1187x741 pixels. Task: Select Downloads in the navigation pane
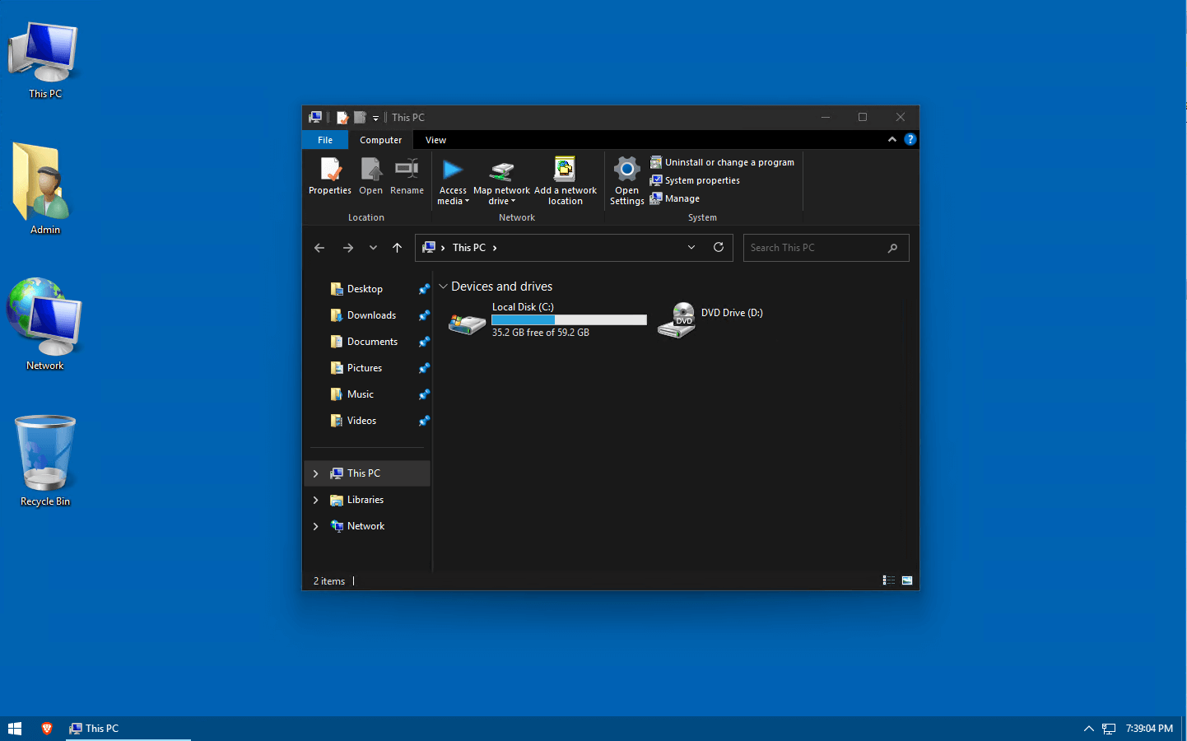point(371,315)
